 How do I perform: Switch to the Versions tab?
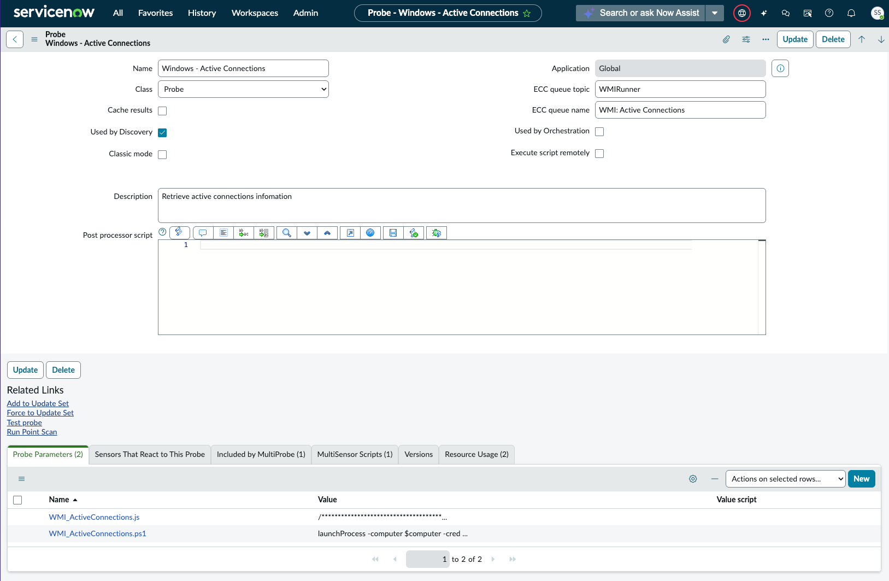point(419,455)
